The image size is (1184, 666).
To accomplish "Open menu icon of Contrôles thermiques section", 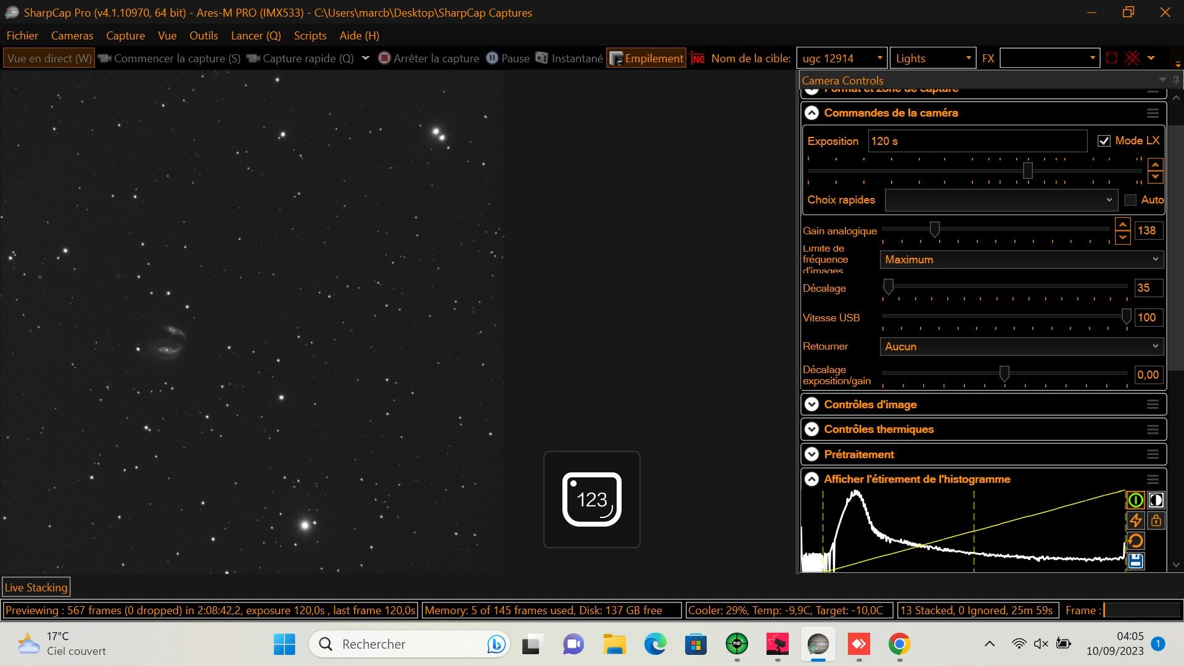I will click(1153, 430).
